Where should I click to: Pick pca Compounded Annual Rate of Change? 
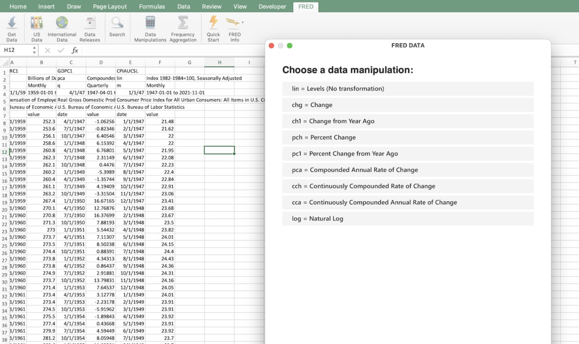pyautogui.click(x=408, y=170)
